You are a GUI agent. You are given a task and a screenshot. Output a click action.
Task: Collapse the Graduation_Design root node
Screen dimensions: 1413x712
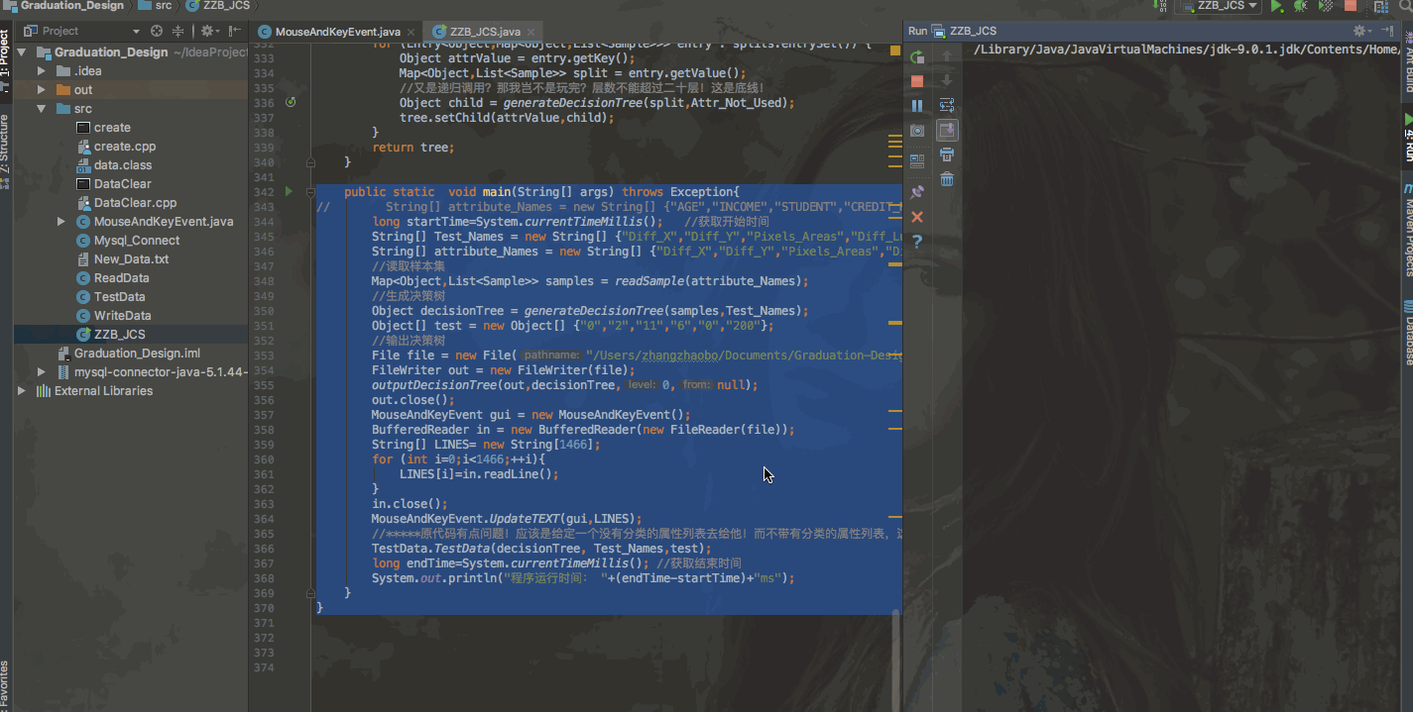coord(22,52)
